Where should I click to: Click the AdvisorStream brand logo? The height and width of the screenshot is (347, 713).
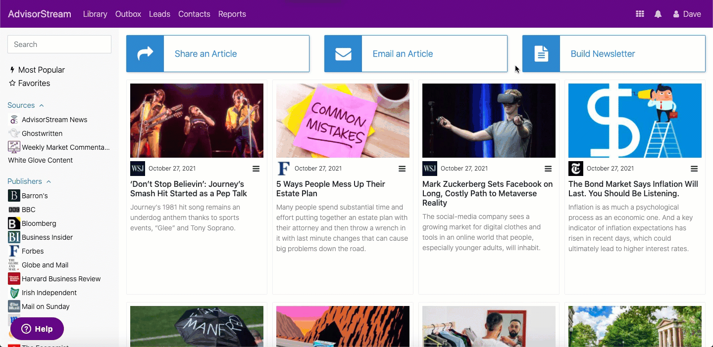40,14
